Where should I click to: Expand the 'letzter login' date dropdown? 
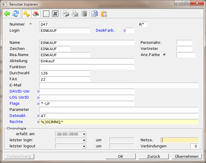(84, 140)
